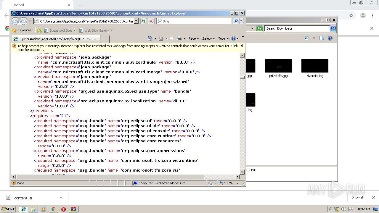Bookmark this page with Chrome star
The height and width of the screenshot is (213, 379).
tap(351, 15)
